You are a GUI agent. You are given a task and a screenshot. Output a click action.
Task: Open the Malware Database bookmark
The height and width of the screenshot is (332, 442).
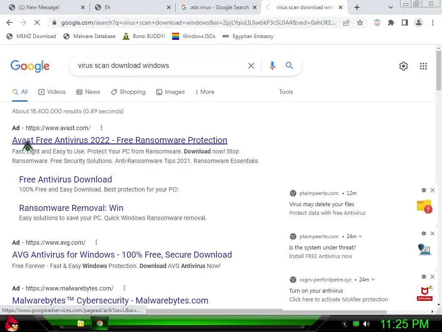[90, 36]
